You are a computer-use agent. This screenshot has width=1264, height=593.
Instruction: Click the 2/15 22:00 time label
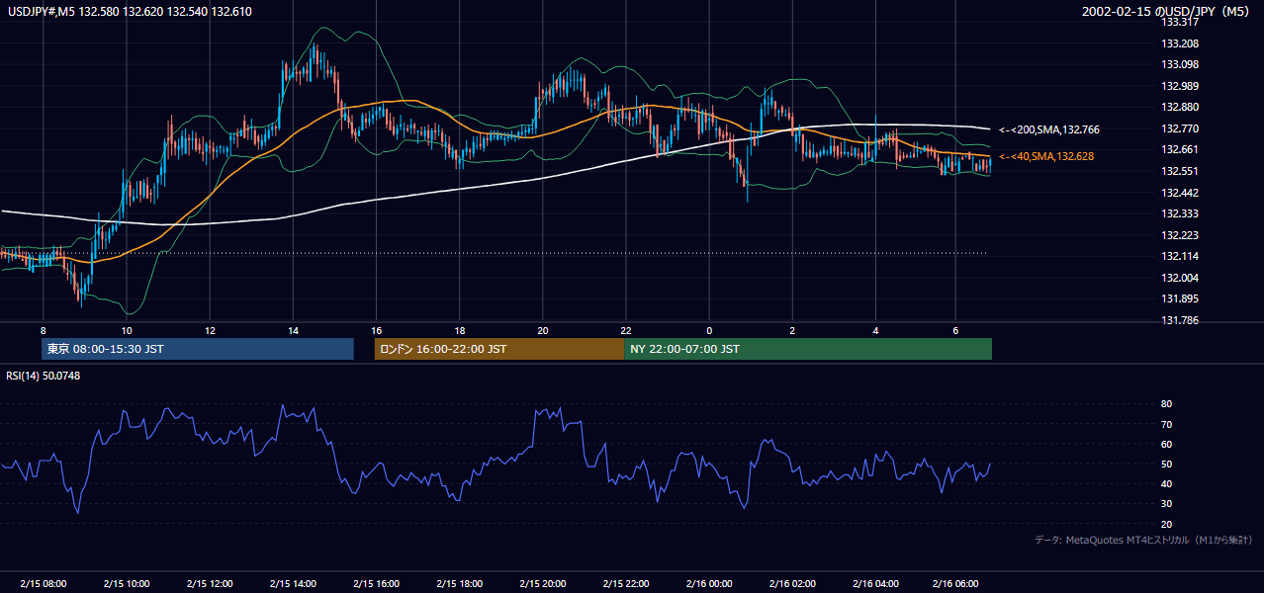click(625, 583)
